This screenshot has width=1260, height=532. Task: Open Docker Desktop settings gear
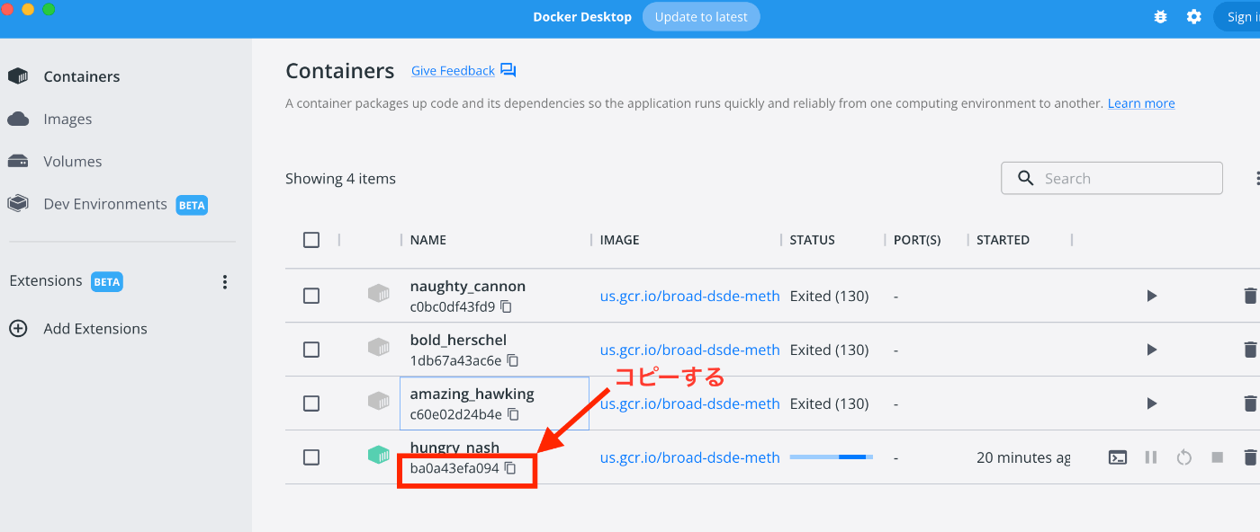tap(1194, 17)
